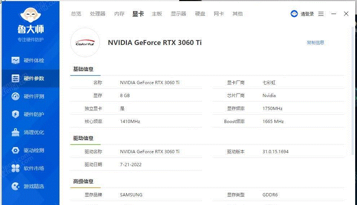Viewport: 357px width, 205px height.
Task: Switch to 总览 tab
Action: click(x=76, y=14)
